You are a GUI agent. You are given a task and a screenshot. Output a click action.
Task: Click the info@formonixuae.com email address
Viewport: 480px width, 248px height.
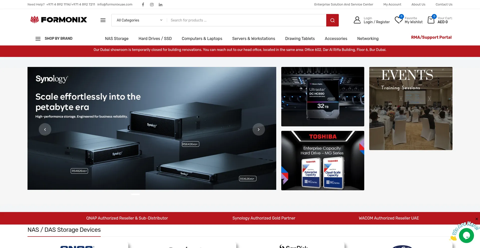[x=115, y=4]
